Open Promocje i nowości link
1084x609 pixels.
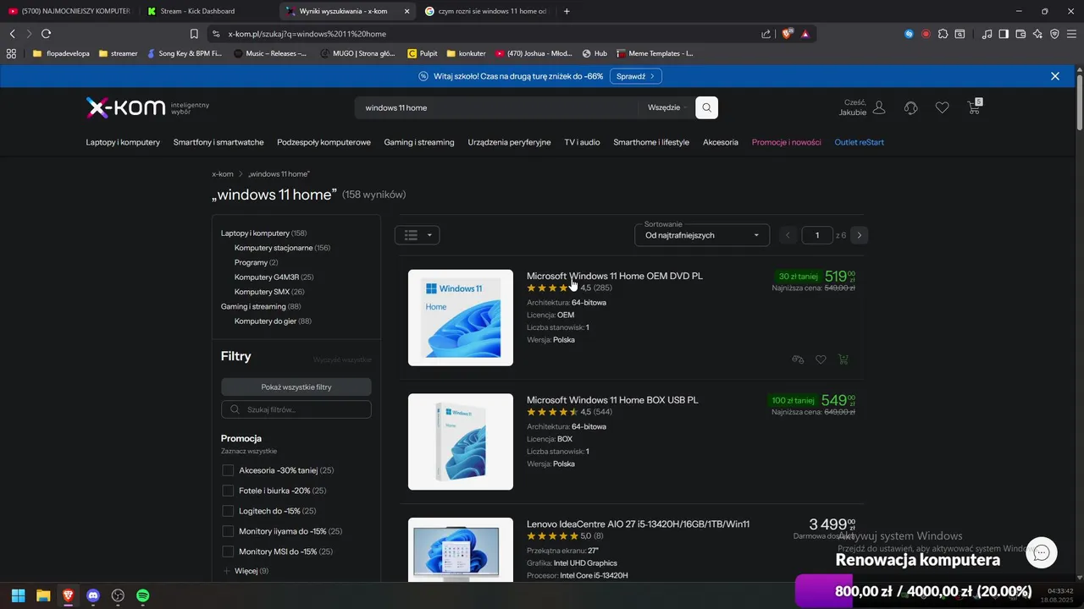(x=786, y=142)
